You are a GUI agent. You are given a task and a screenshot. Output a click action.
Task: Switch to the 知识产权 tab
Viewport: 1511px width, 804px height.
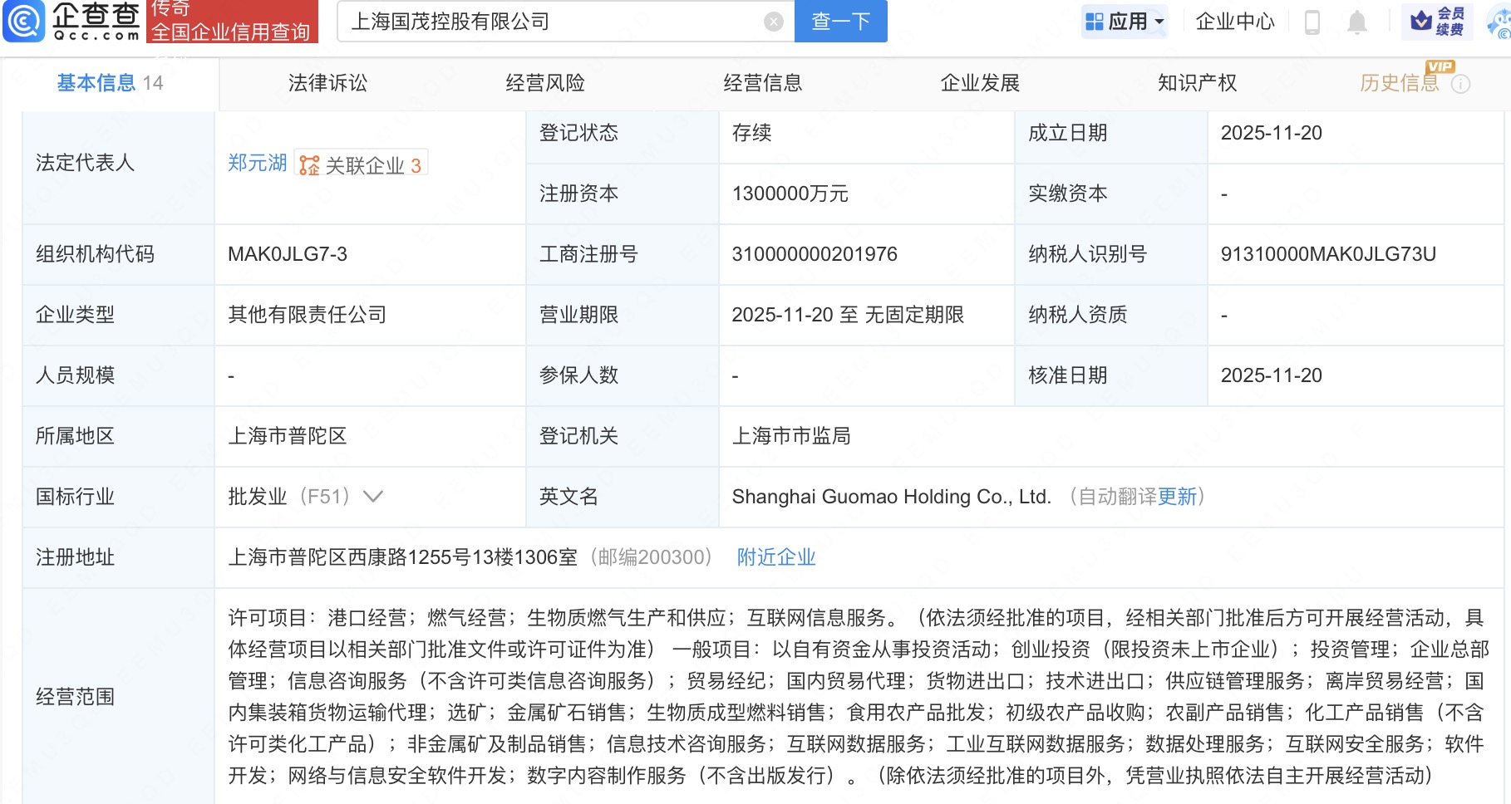click(1197, 82)
